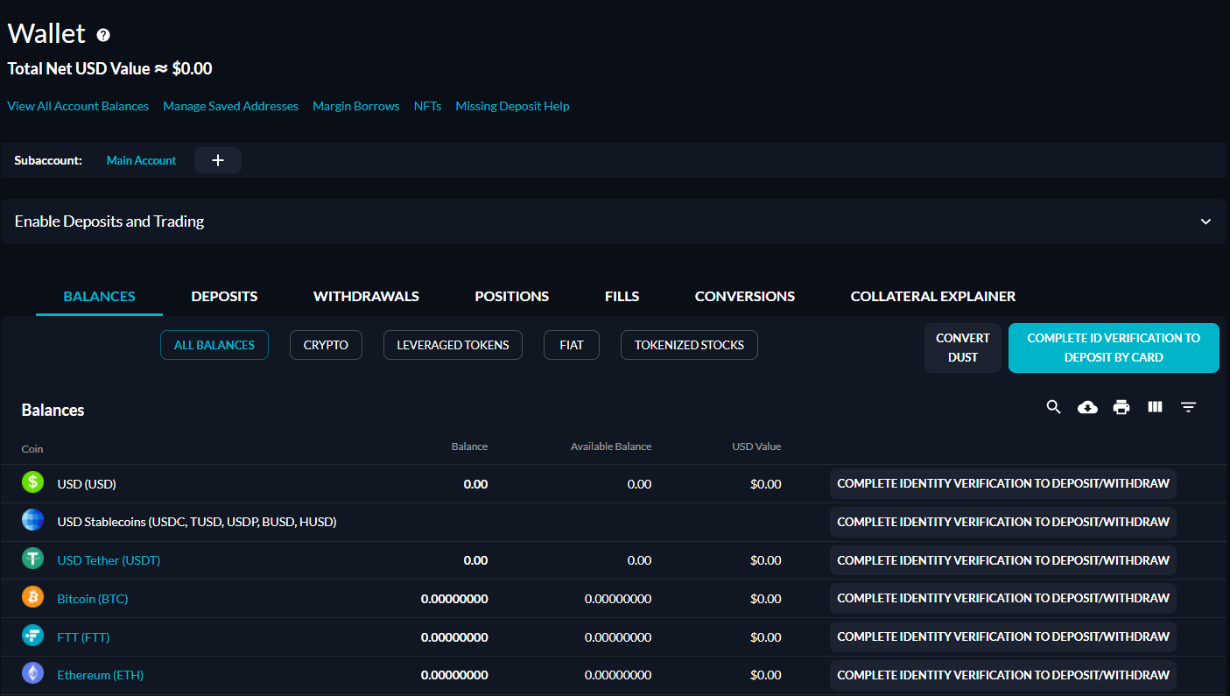This screenshot has height=696, width=1230.
Task: Click identity verification button in Bitcoin row
Action: tap(1003, 598)
